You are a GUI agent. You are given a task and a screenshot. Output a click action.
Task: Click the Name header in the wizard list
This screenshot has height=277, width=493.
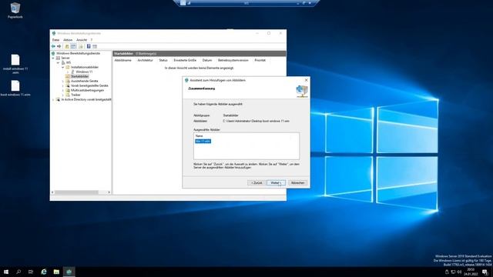(x=199, y=136)
